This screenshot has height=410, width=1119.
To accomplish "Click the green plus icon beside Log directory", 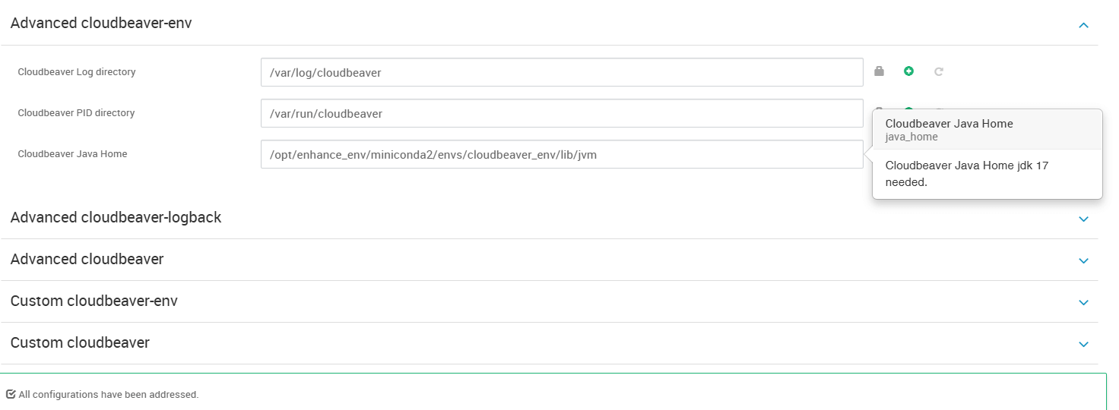I will 908,71.
